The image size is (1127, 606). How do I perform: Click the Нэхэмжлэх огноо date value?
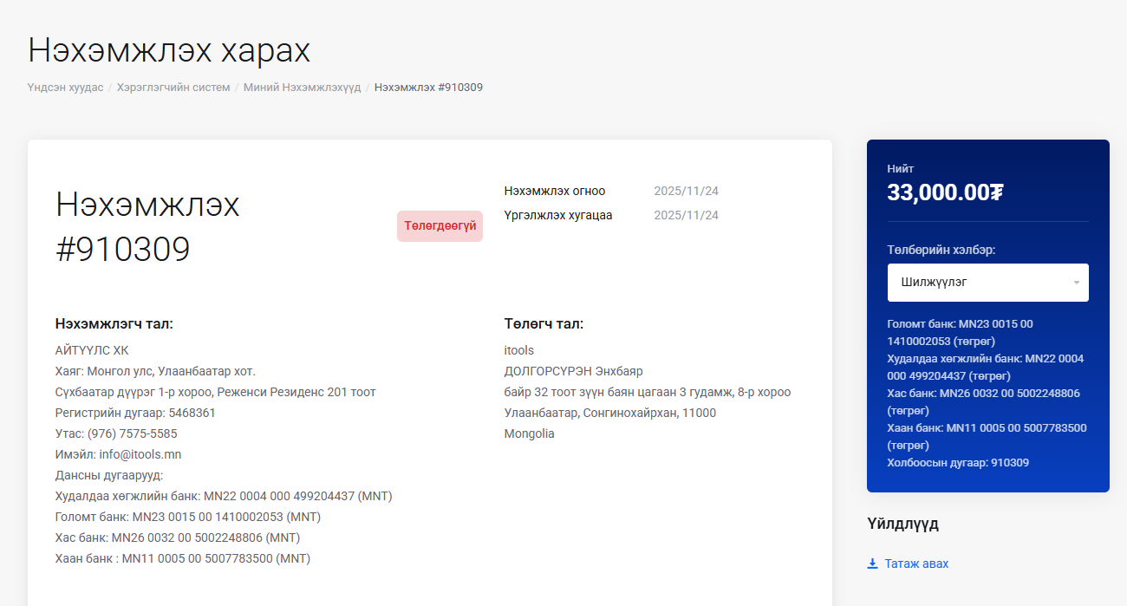[x=686, y=191]
